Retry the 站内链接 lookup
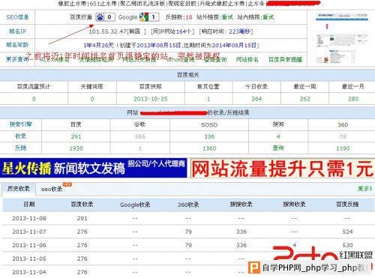This screenshot has height=278, width=375. tap(268, 17)
